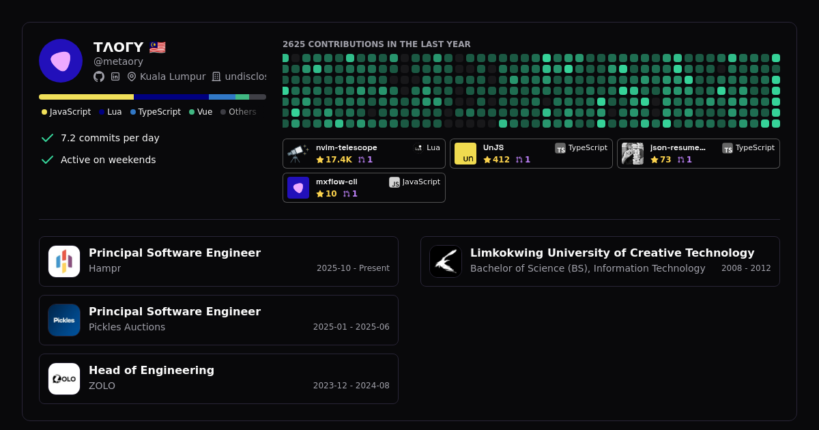This screenshot has width=819, height=430.
Task: Open the json-resume repository card
Action: click(698, 154)
